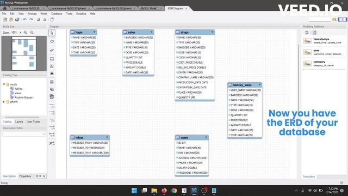Select the new image tool
The height and width of the screenshot is (196, 348).
(x=52, y=73)
